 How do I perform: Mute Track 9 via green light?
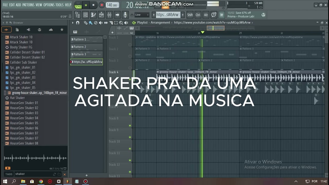(x=130, y=137)
